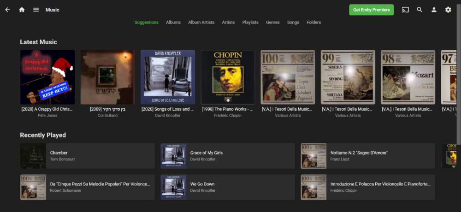Screen dimensions: 461x212
Task: Click the Chamber track thumbnail image
Action: [x=33, y=156]
